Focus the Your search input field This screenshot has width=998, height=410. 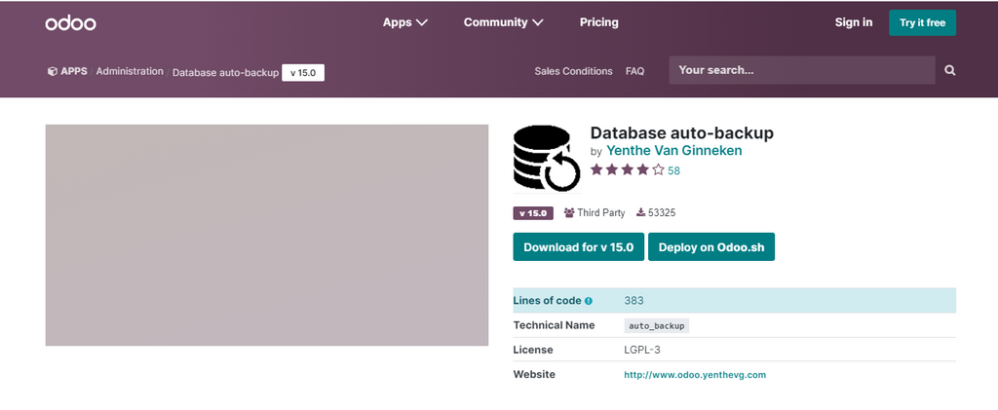[801, 70]
